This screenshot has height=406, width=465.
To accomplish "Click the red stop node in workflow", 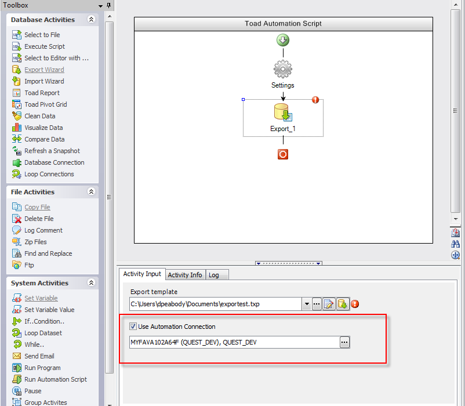I will tap(283, 154).
